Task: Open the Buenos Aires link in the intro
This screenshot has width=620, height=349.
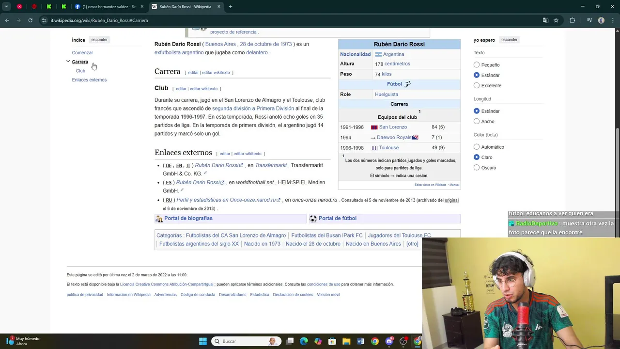Action: [220, 44]
